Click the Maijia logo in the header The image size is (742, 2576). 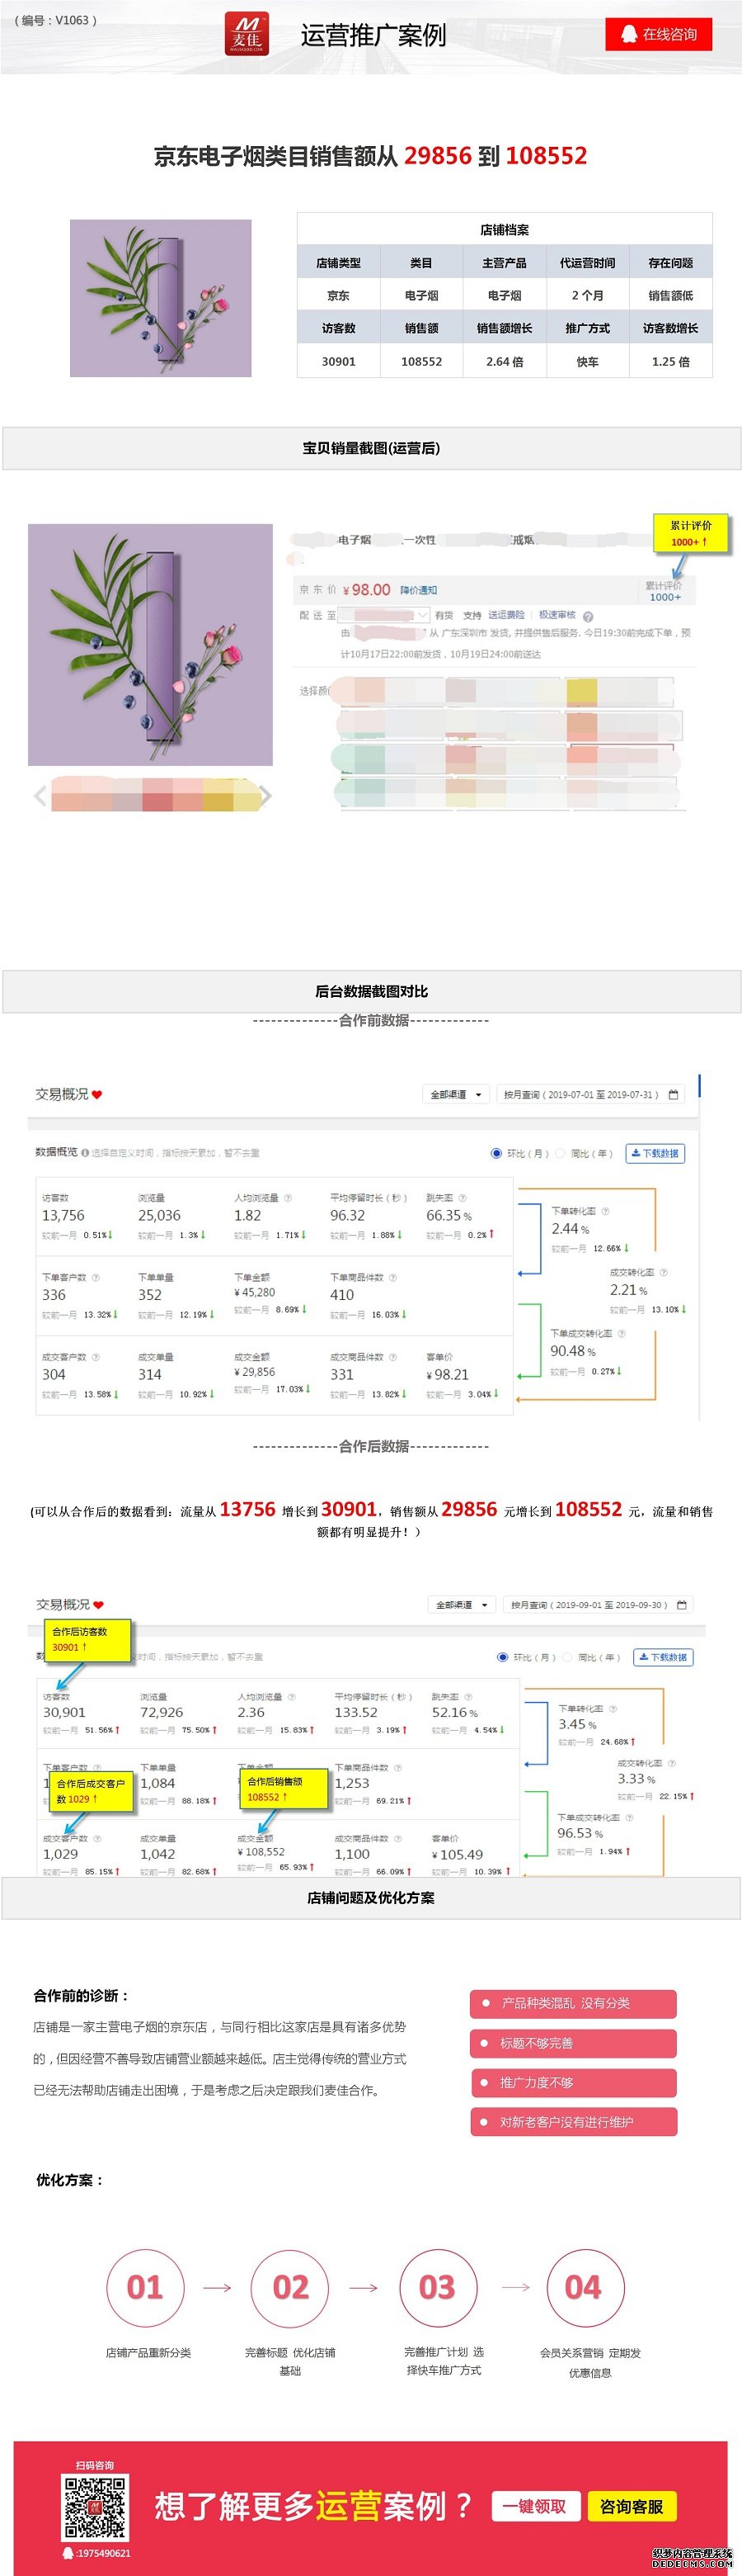pyautogui.click(x=246, y=34)
